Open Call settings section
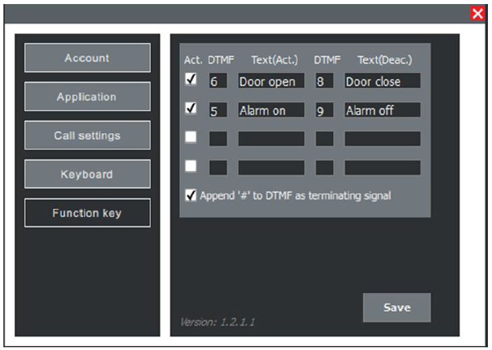The image size is (492, 350). point(87,136)
